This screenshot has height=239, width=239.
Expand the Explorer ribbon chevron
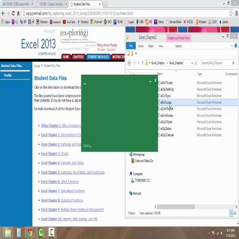232,46
